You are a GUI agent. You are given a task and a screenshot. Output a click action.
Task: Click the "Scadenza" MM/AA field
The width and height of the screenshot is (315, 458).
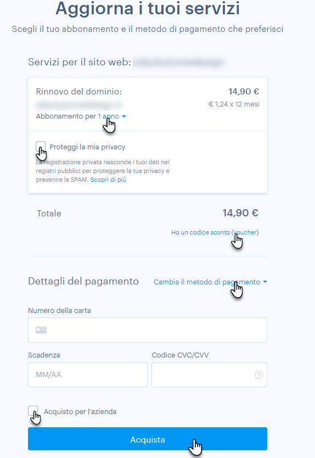[88, 375]
